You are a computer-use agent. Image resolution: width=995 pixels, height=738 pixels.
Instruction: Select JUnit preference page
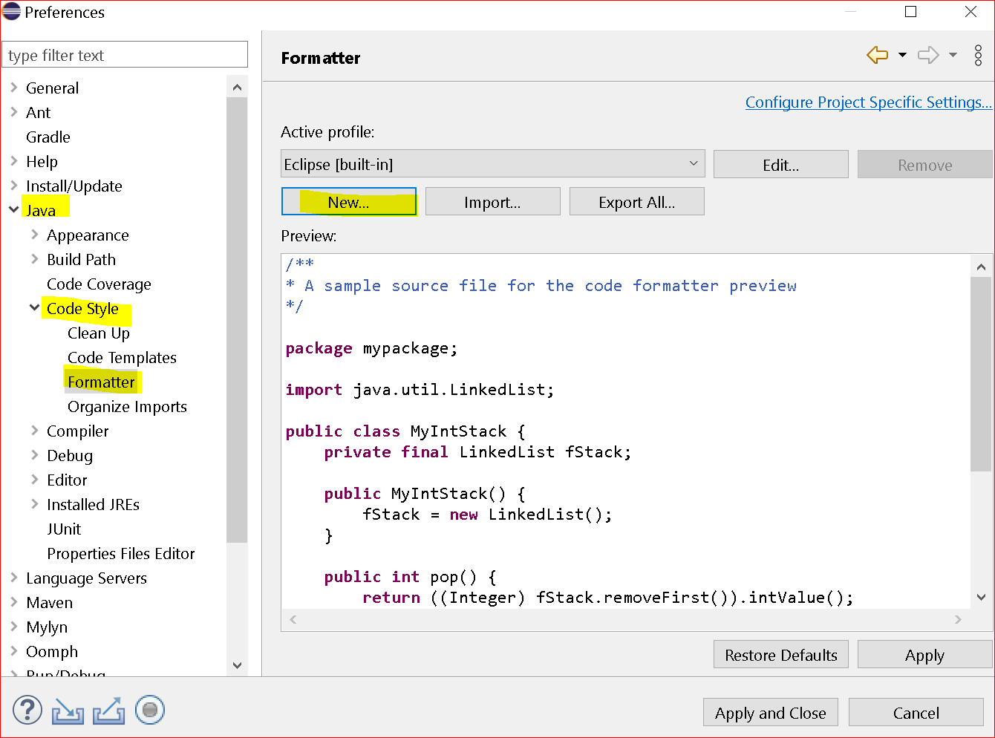pos(64,529)
